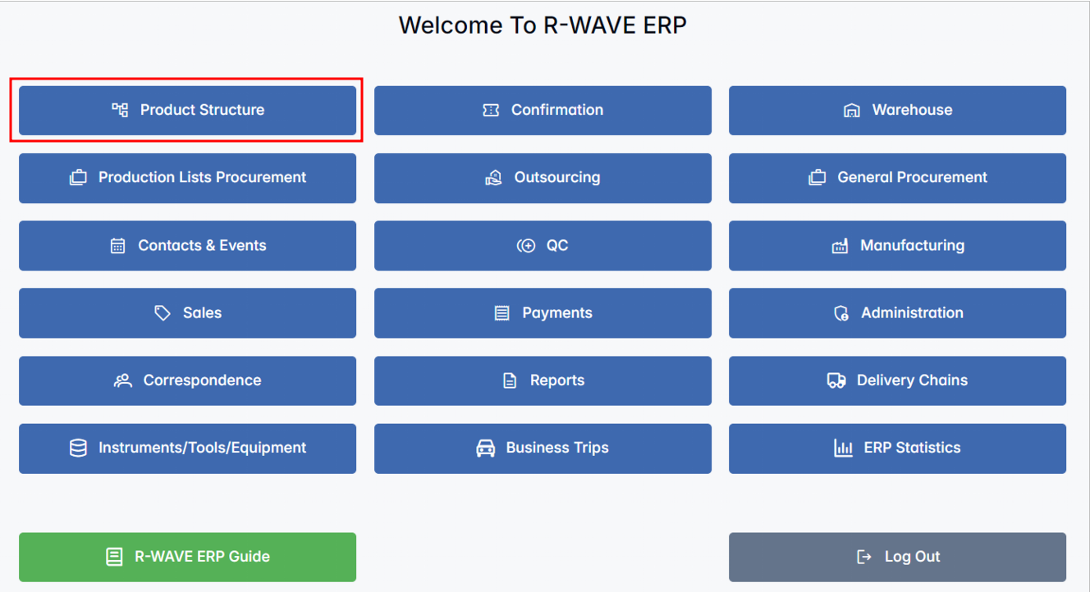Click the Warehouse building icon
This screenshot has height=592, width=1090.
tap(852, 110)
